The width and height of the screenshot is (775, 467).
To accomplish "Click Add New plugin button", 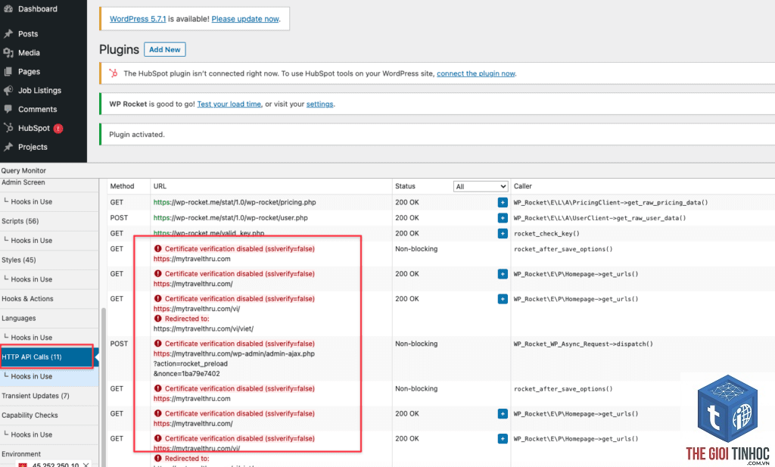I will pyautogui.click(x=164, y=49).
